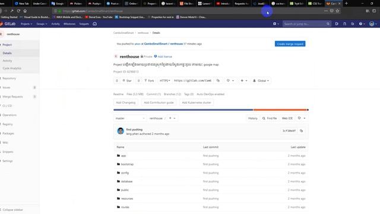
Task: Open the Global notification dropdown
Action: pos(261,81)
